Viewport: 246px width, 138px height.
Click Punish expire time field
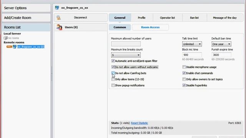tap(221, 55)
